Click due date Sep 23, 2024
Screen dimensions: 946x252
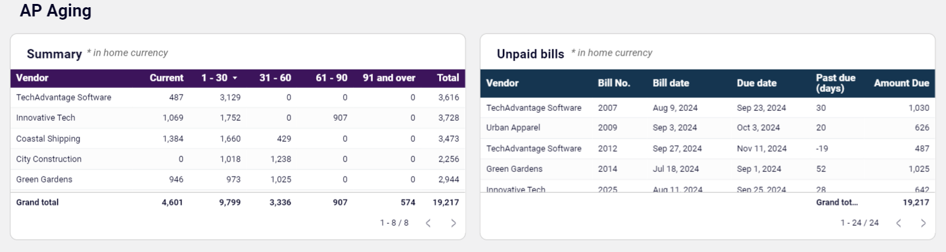point(761,108)
